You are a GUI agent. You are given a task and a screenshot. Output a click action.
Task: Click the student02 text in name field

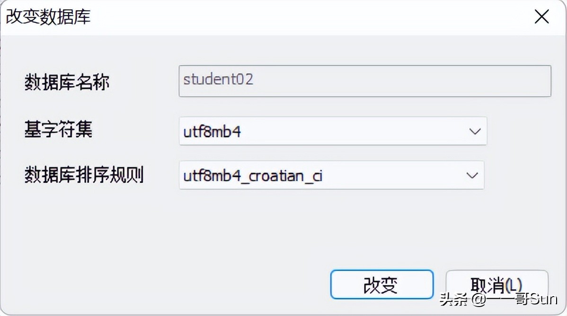218,79
